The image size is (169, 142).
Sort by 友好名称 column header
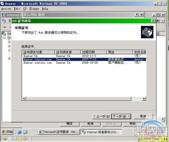(x=139, y=52)
